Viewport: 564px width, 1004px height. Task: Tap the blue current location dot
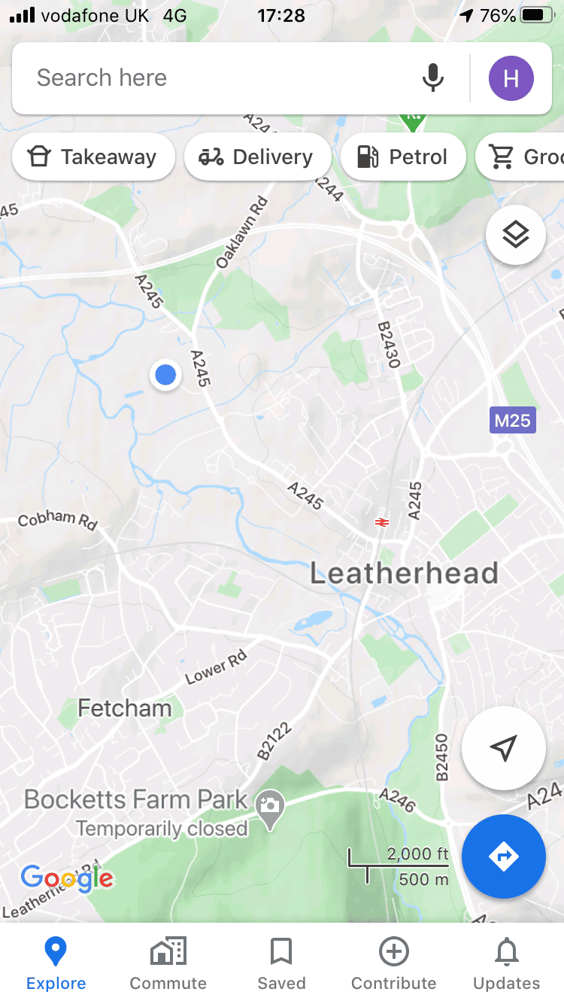(x=165, y=375)
